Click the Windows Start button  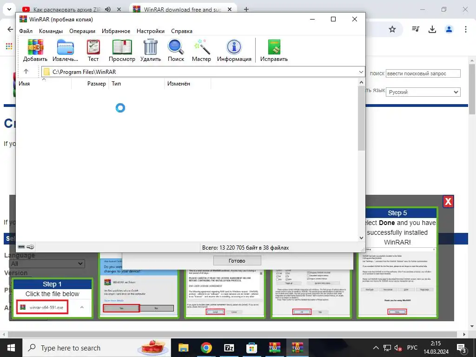(11, 348)
